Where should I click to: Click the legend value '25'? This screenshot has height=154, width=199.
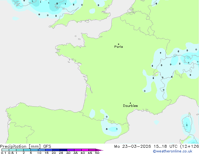pos(61,153)
